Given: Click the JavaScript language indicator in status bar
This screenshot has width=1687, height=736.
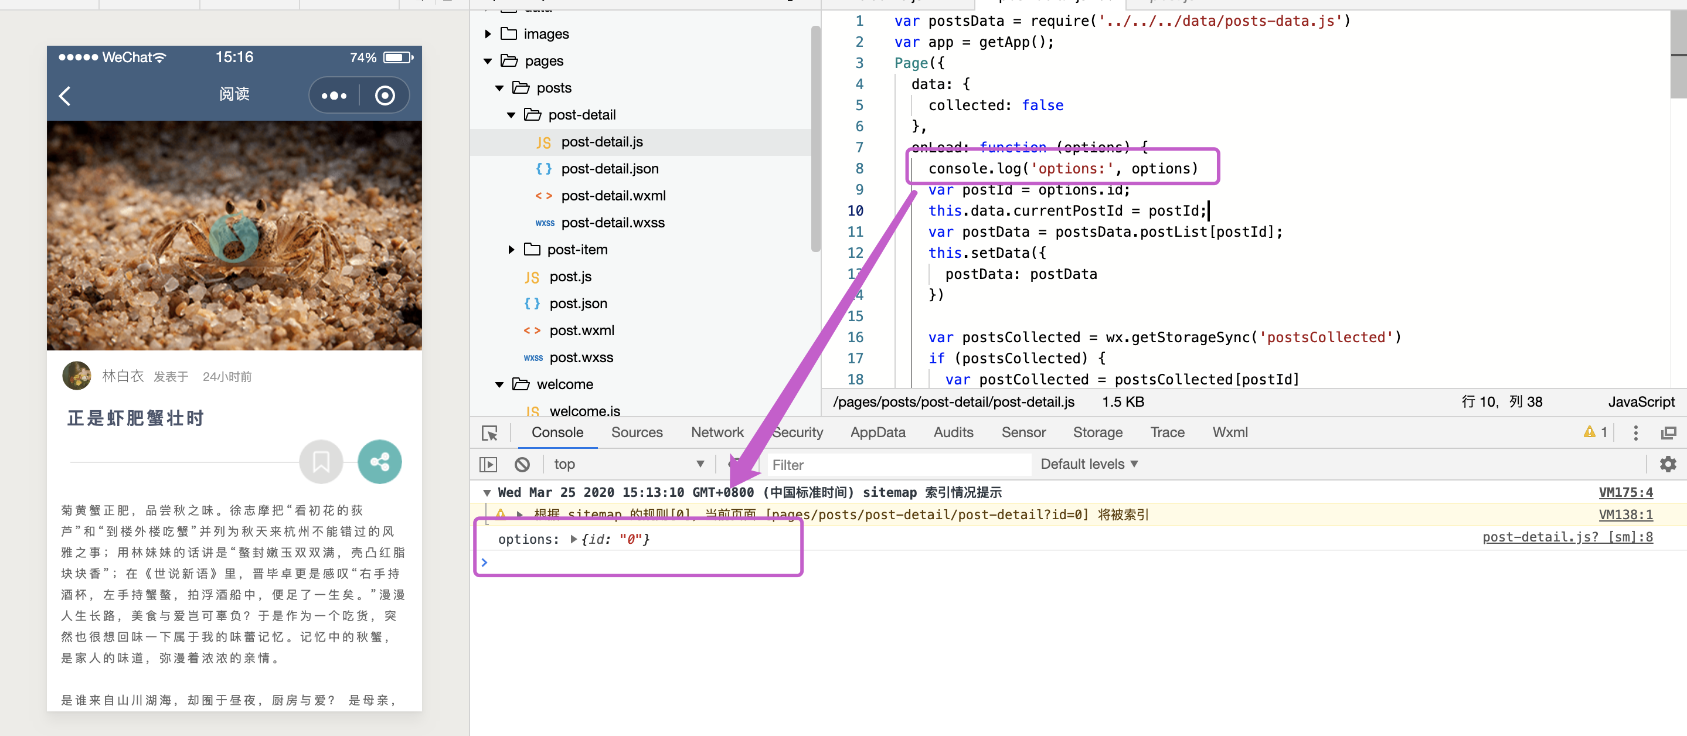Looking at the screenshot, I should (x=1641, y=402).
